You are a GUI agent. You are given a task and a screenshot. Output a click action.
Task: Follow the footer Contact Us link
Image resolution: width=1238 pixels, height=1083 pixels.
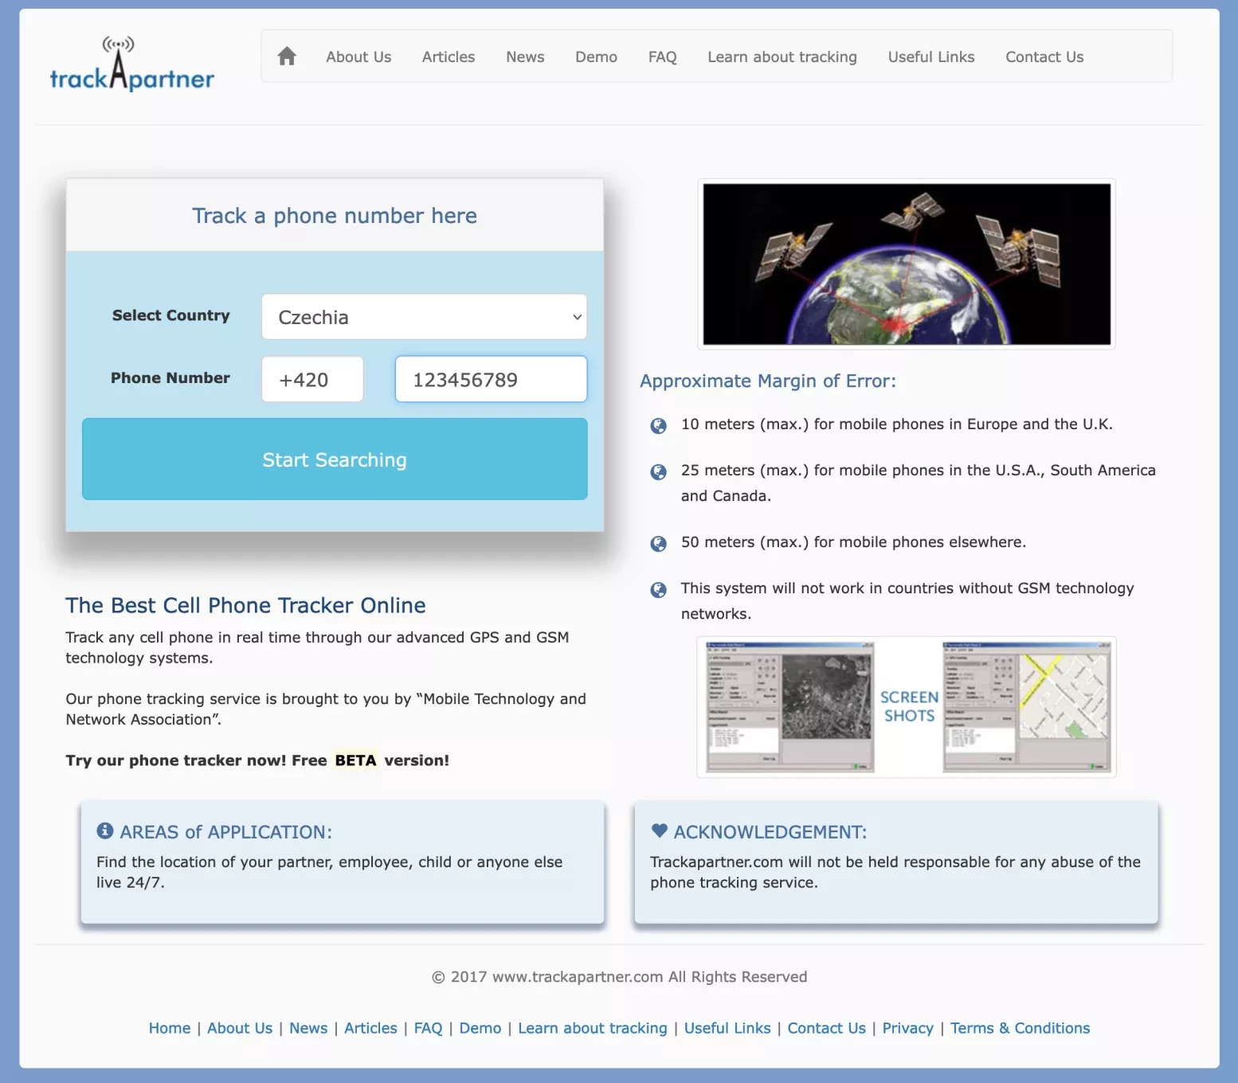pos(826,1028)
